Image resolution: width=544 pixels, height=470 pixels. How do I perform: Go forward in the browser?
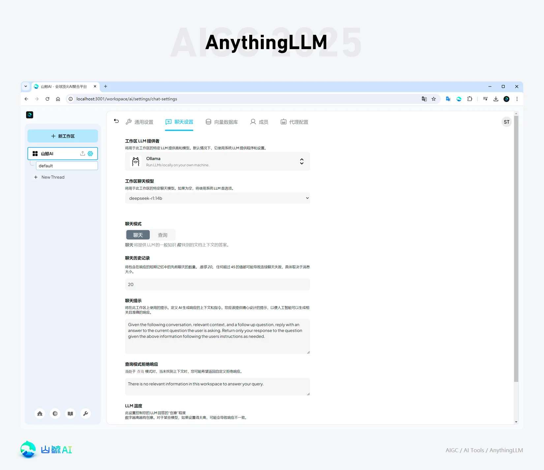tap(37, 99)
